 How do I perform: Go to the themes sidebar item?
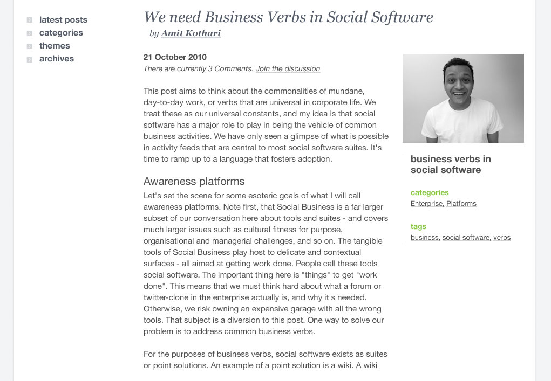(x=55, y=46)
